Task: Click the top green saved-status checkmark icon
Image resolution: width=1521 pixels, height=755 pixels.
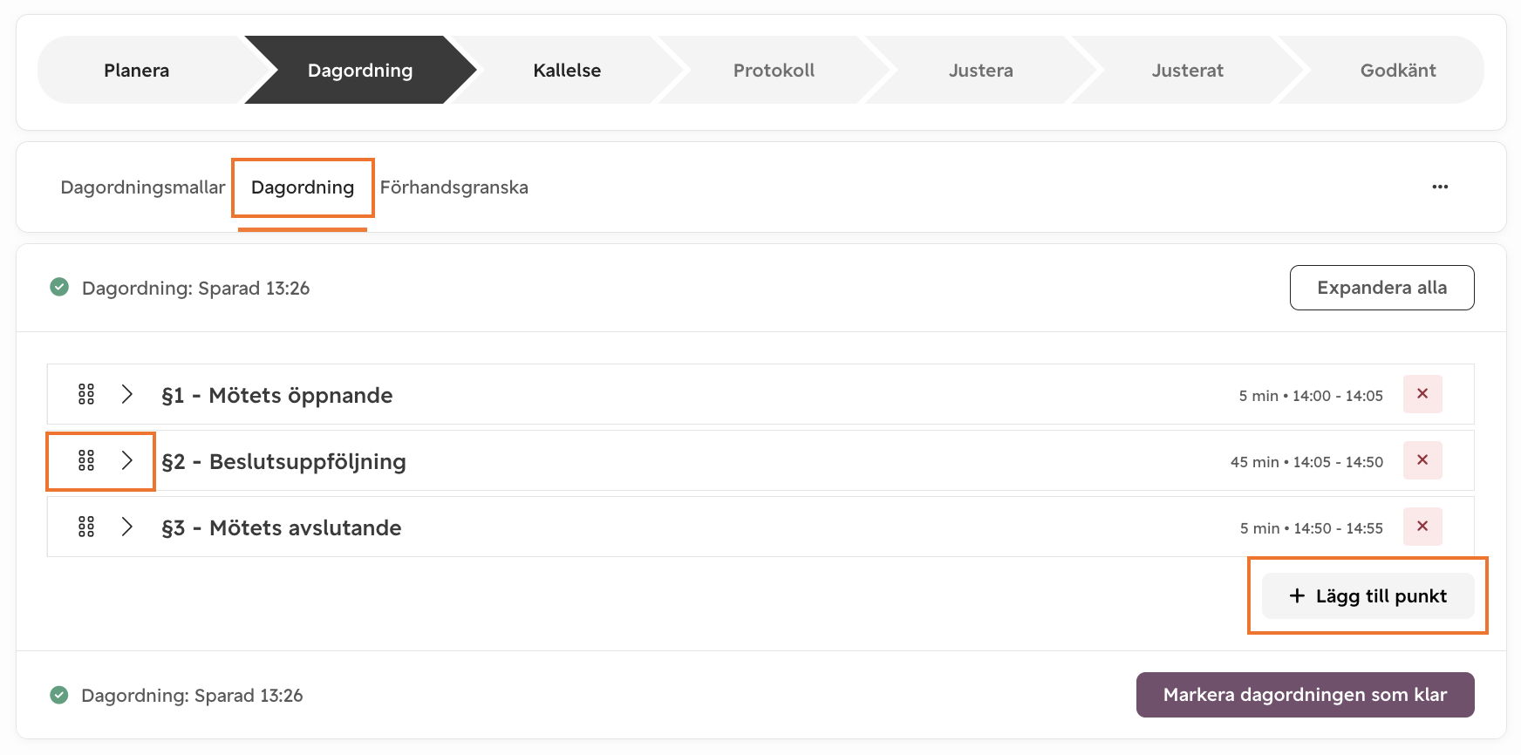Action: (59, 287)
